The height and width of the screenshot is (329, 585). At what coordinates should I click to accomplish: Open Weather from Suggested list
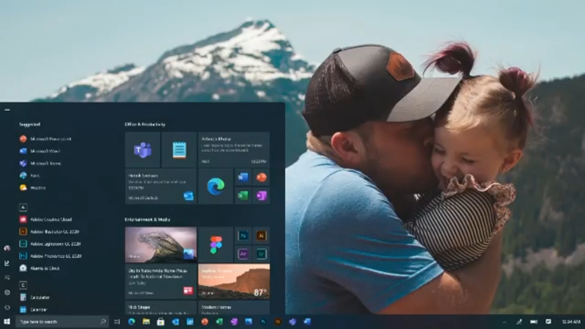pos(33,188)
